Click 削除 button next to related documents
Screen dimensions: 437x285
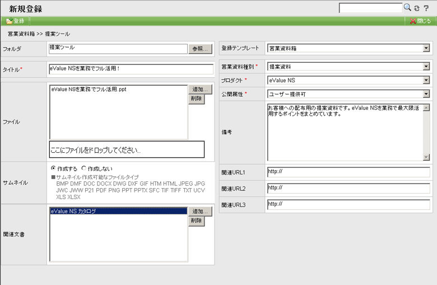tap(197, 221)
